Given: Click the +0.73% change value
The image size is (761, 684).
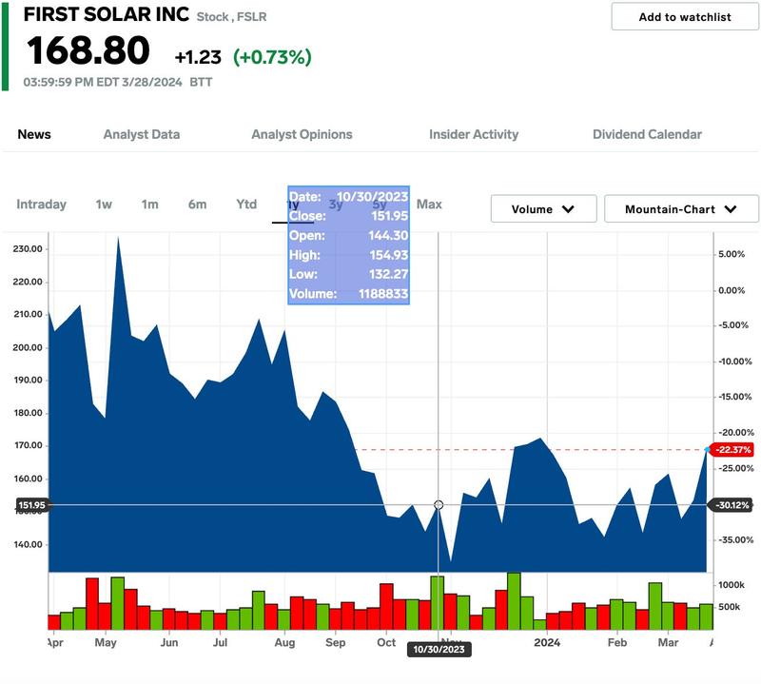Looking at the screenshot, I should pyautogui.click(x=272, y=57).
